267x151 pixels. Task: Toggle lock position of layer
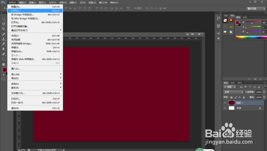click(x=239, y=97)
